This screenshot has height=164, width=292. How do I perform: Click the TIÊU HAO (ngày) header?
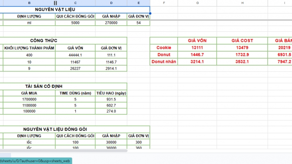[x=111, y=93]
